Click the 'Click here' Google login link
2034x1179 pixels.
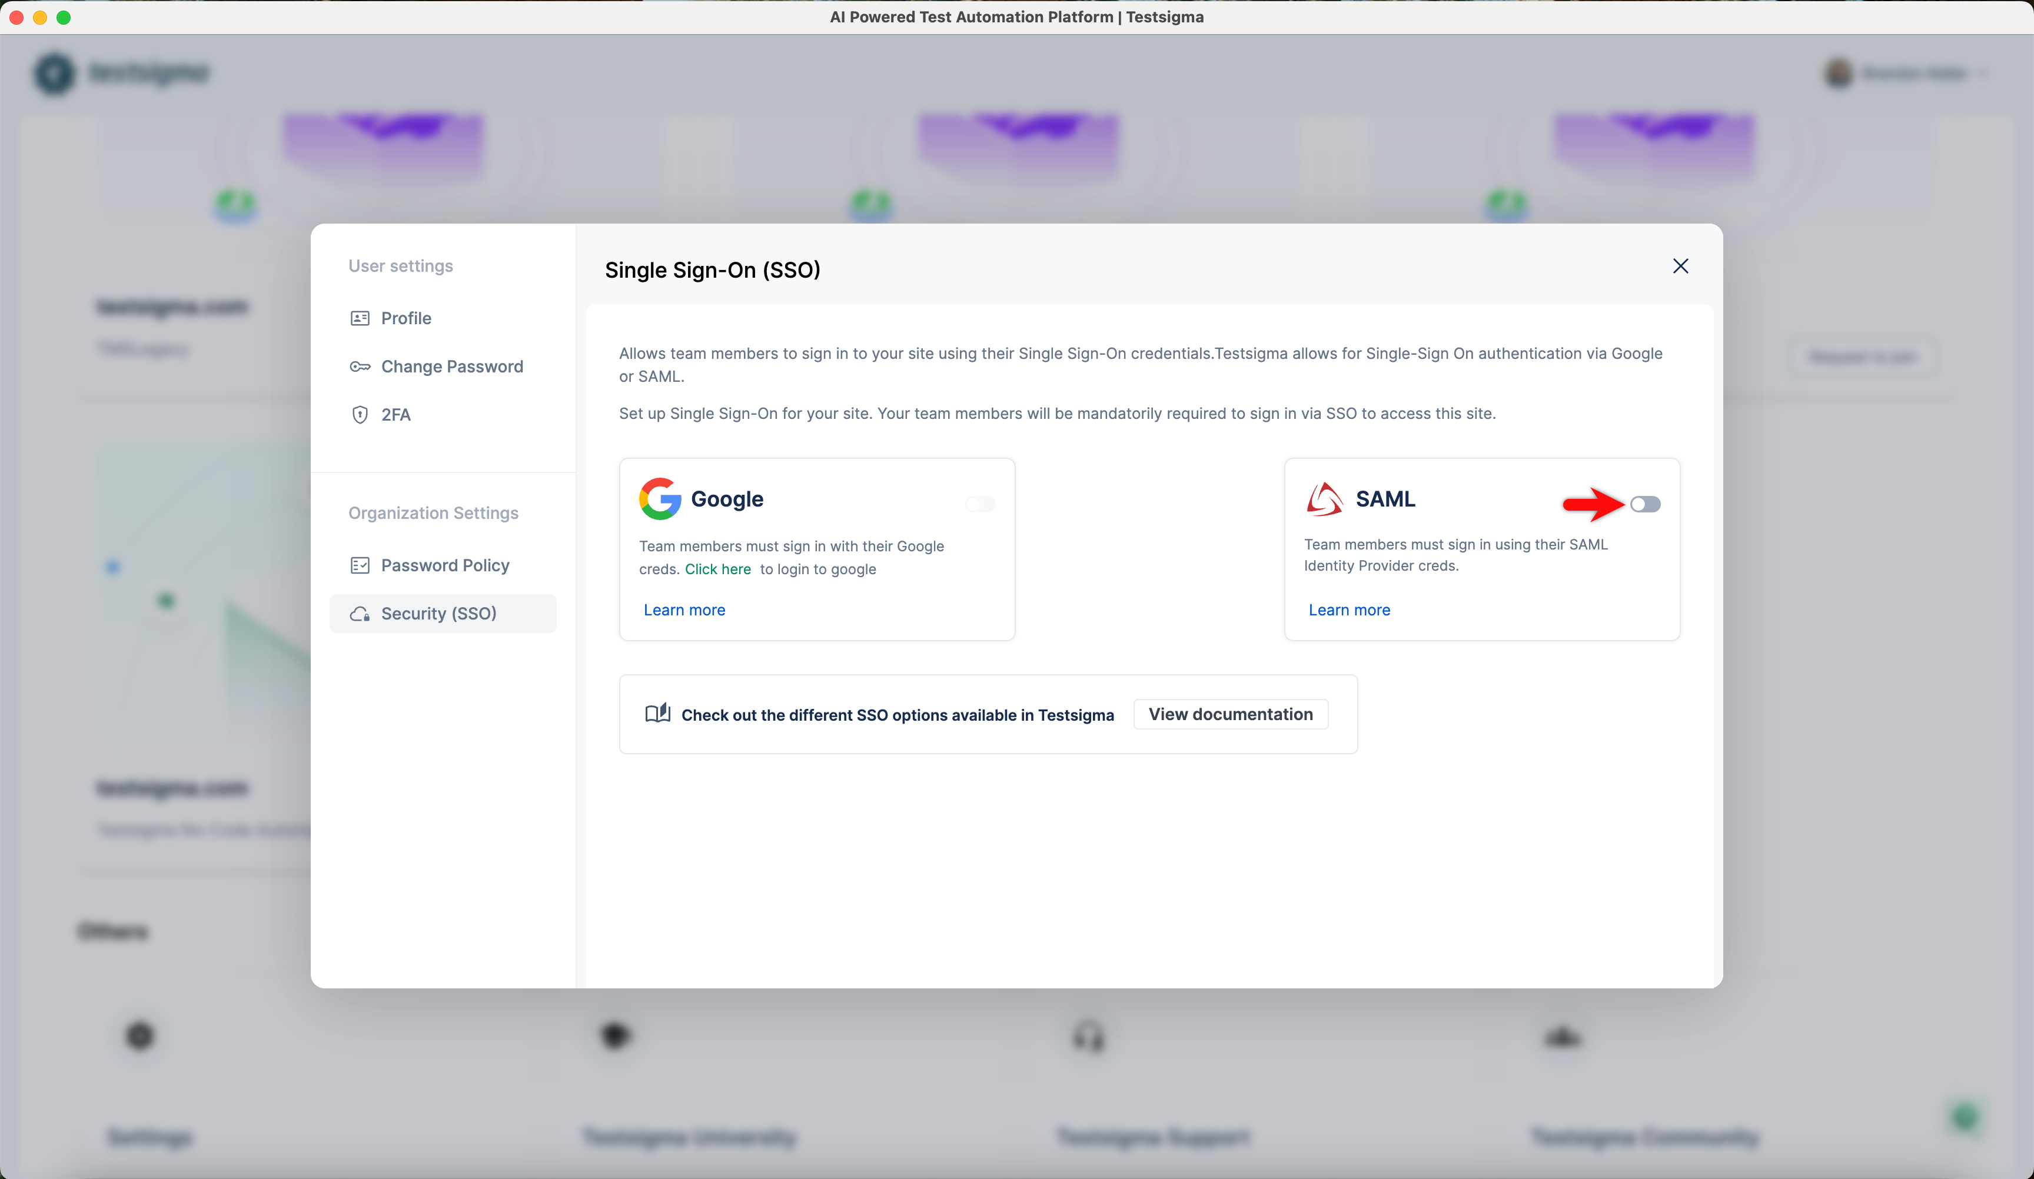click(717, 569)
